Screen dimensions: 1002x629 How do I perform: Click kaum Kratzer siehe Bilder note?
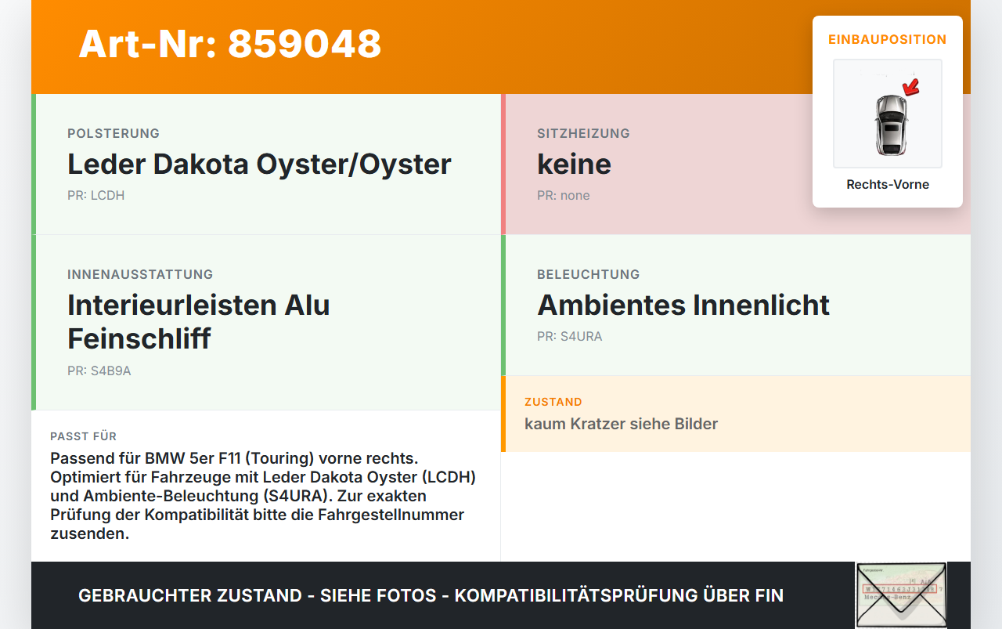621,424
